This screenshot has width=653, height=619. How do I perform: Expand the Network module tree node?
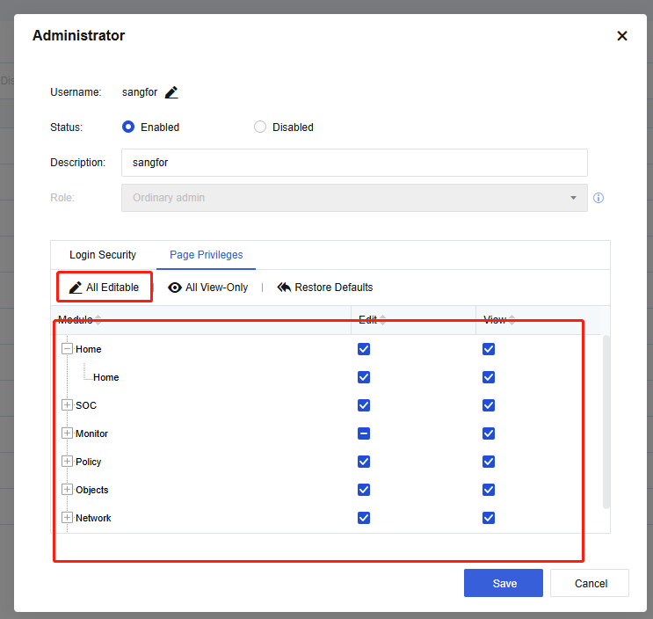click(68, 518)
